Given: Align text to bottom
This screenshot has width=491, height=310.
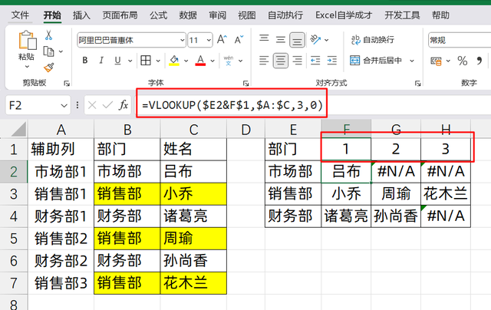Looking at the screenshot, I should coord(297,40).
